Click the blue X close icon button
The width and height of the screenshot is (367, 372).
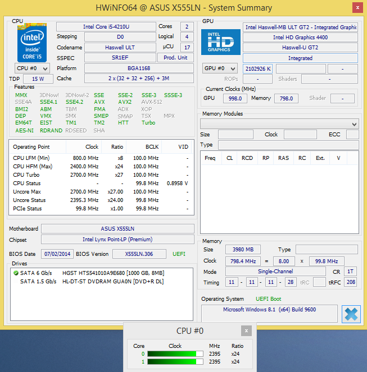(351, 314)
